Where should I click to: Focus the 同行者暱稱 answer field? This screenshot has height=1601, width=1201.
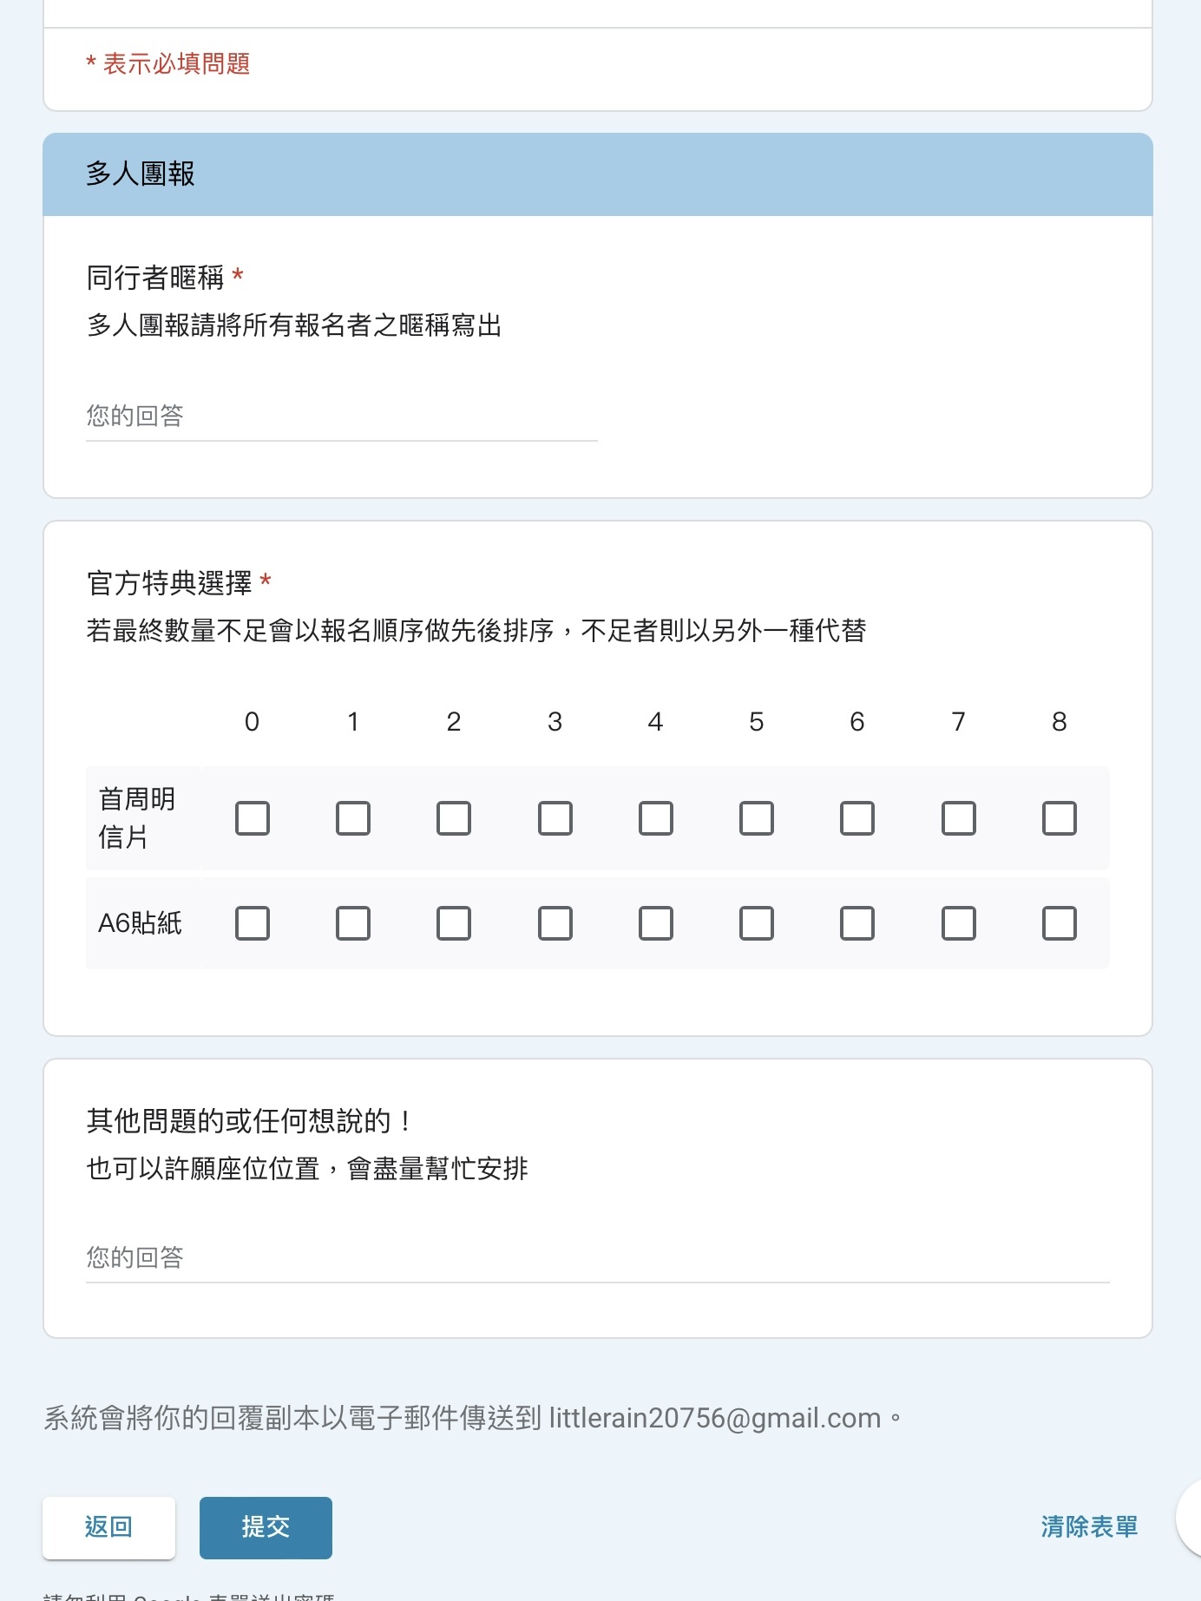342,417
